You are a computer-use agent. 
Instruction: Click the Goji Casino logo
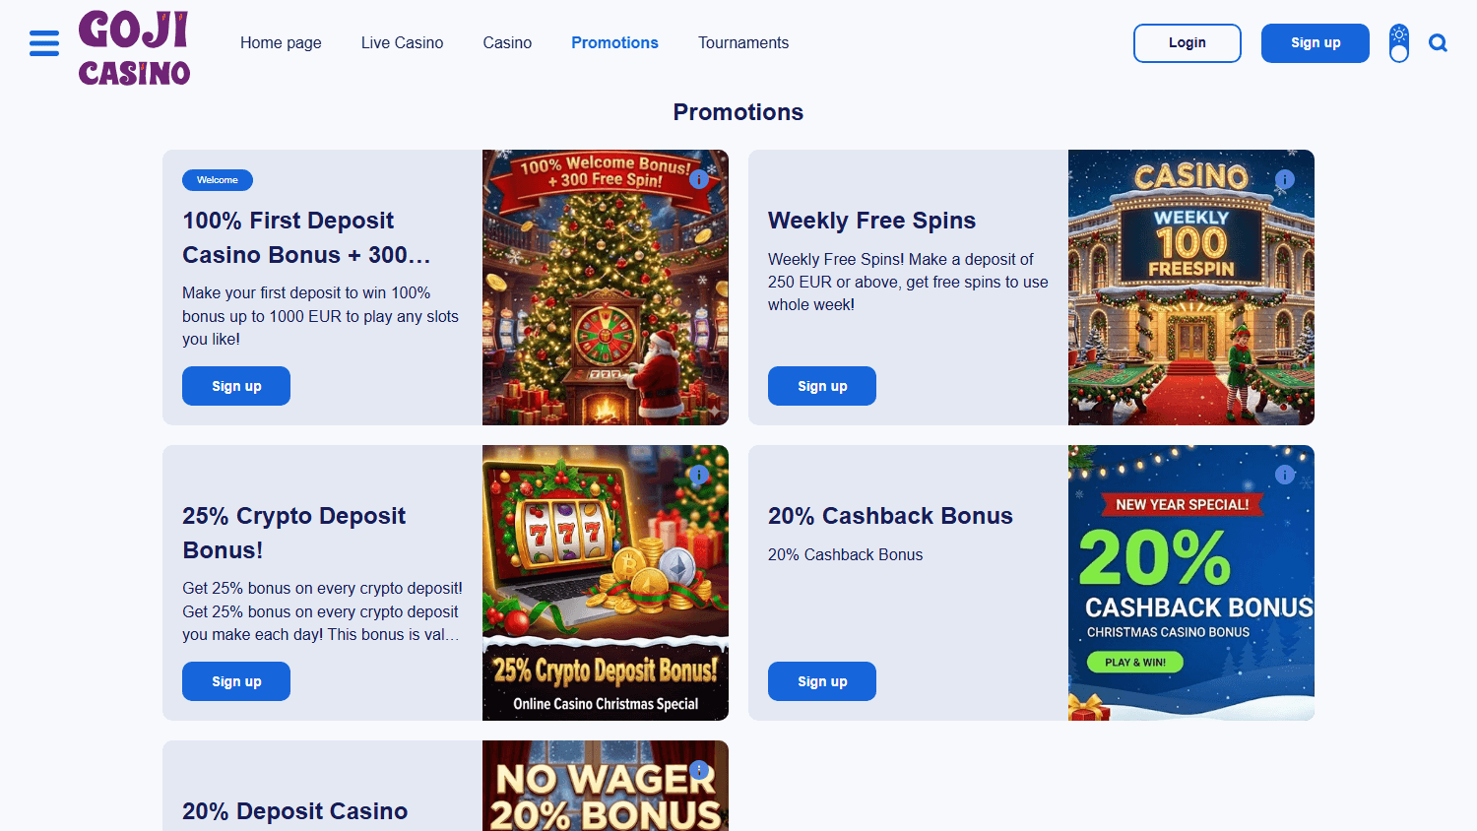134,48
